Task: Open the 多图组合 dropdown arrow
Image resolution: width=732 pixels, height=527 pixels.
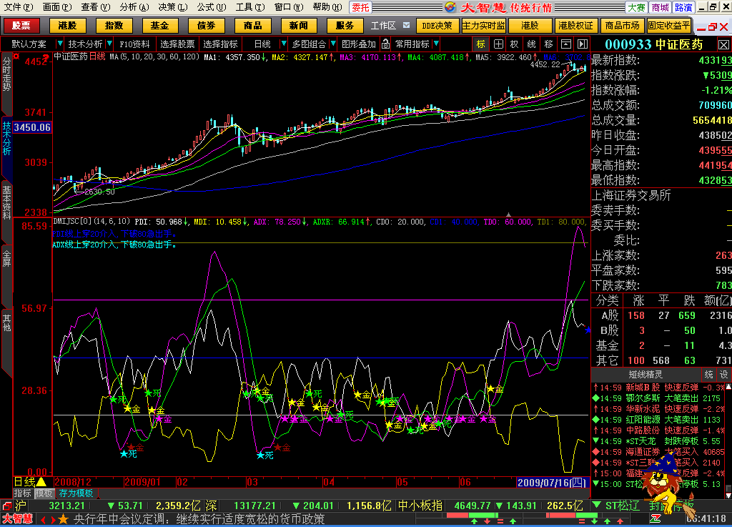Action: (x=333, y=44)
